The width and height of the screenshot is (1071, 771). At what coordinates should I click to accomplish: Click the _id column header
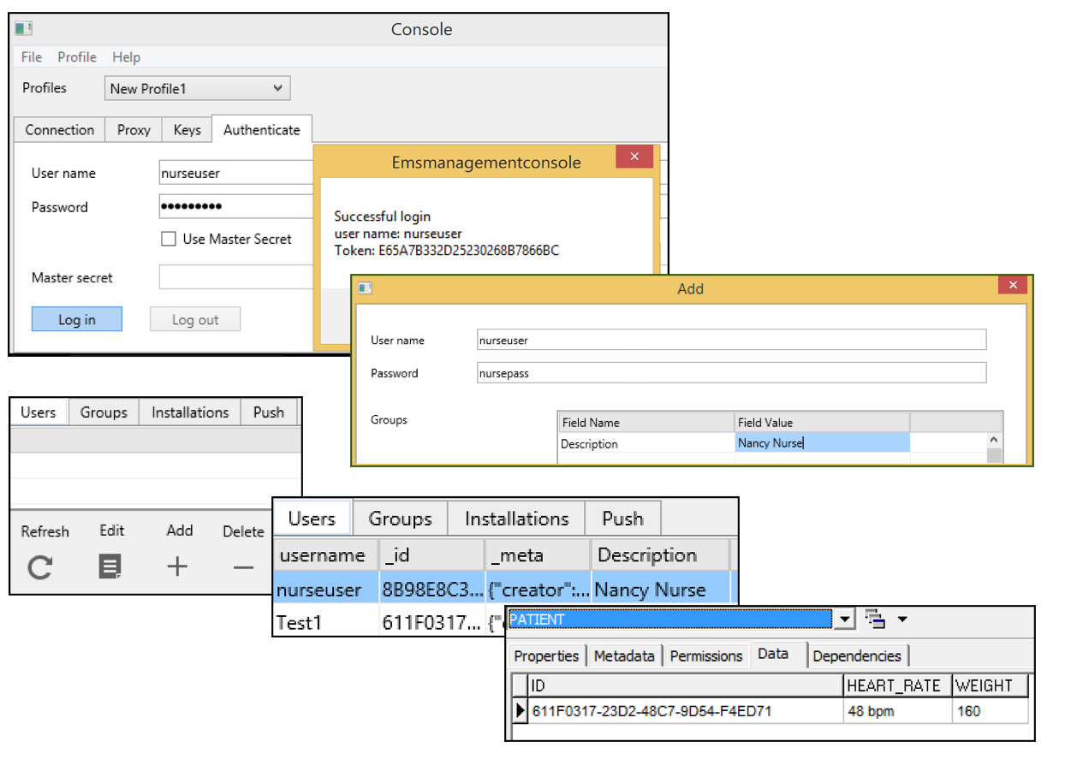coord(432,555)
